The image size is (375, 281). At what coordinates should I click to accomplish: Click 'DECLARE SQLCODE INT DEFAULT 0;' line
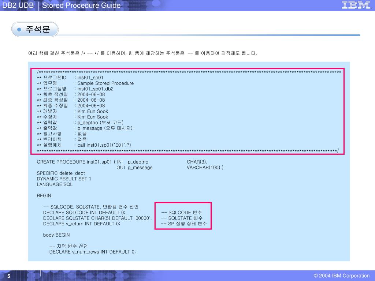pos(84,213)
